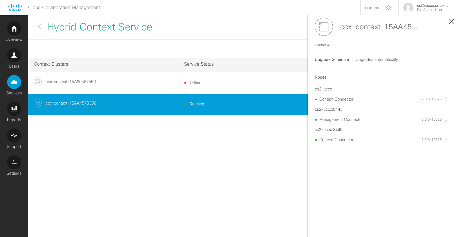Viewport: 458px width, 237px height.
Task: Click green dot beside Management Connector
Action: pos(316,120)
